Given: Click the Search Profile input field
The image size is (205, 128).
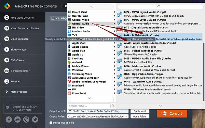Looking at the screenshot, I should [x=89, y=106].
